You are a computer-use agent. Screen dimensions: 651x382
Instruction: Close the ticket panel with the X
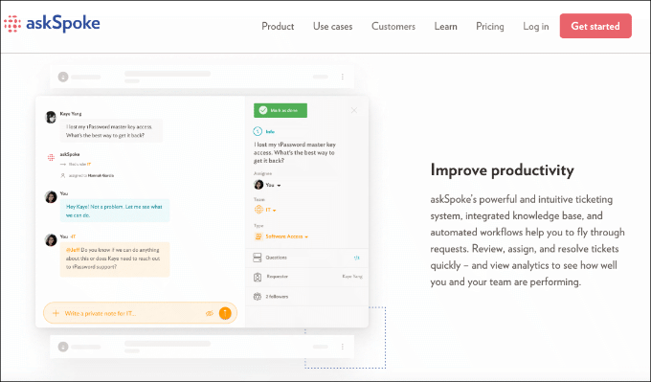point(353,110)
